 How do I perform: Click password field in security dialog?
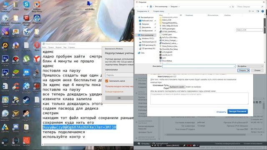[x=119, y=75]
